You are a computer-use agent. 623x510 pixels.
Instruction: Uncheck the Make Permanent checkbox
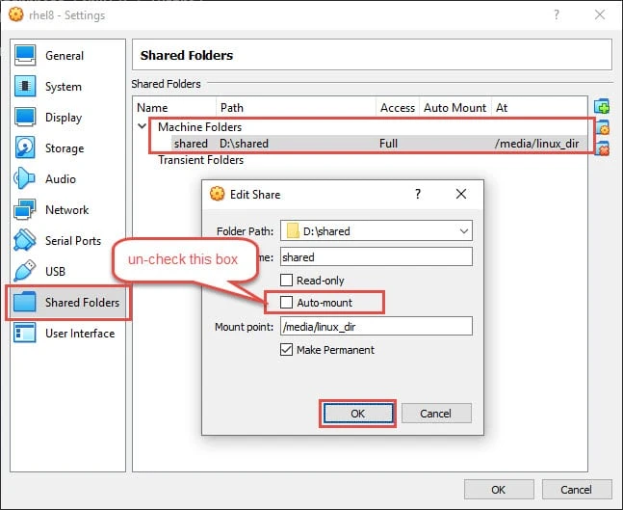pyautogui.click(x=287, y=350)
